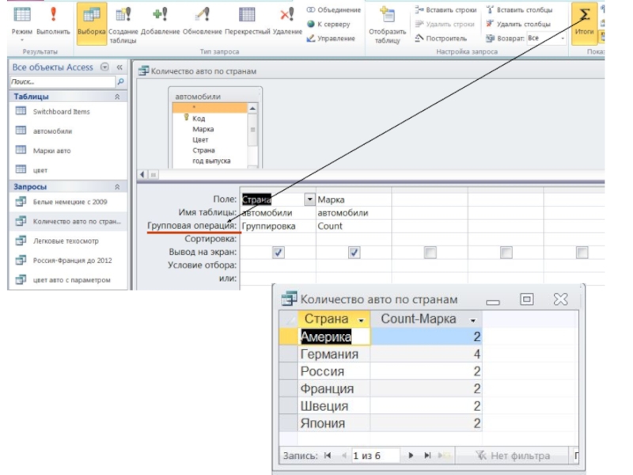Go to last record in navigator
This screenshot has height=475, width=633.
(x=427, y=456)
